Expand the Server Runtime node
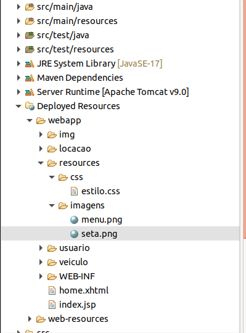This screenshot has width=246, height=333. point(18,92)
